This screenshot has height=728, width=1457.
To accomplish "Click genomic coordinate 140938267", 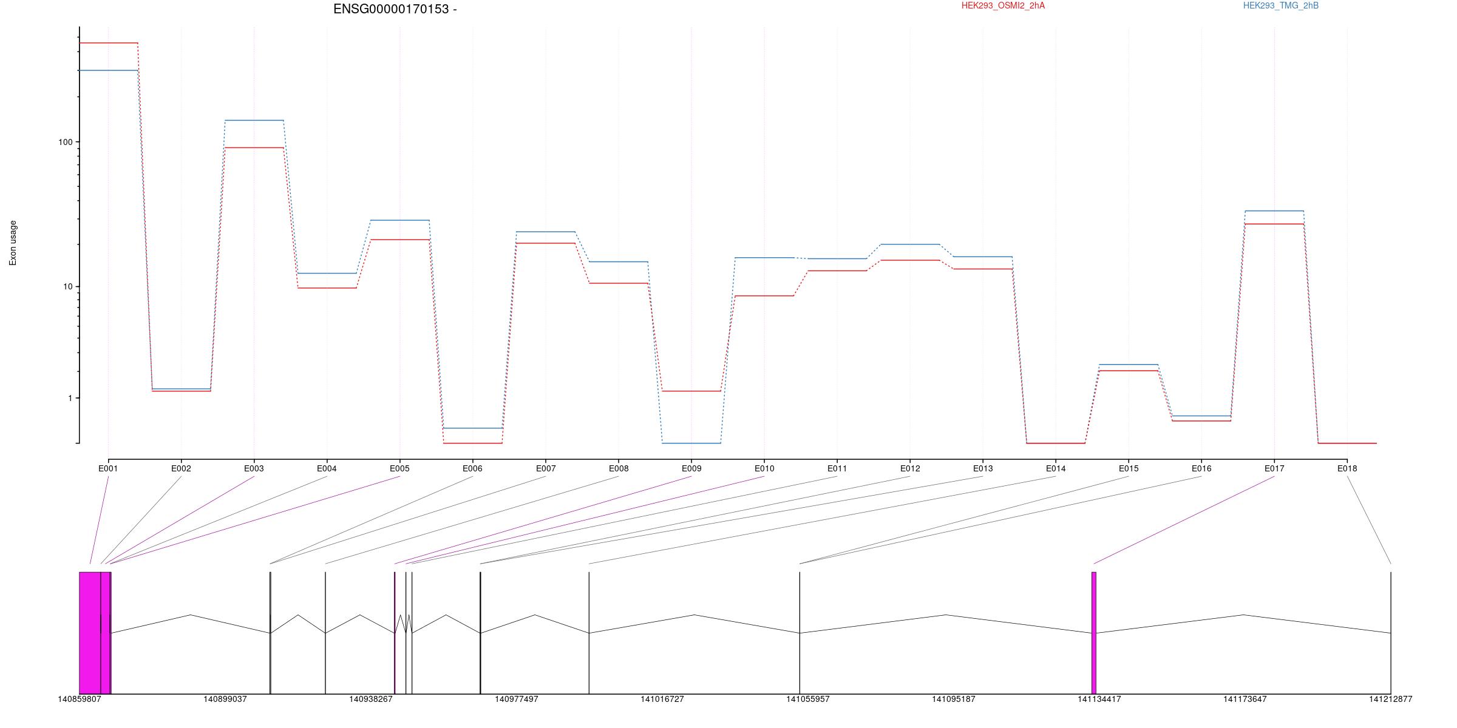I will (371, 699).
